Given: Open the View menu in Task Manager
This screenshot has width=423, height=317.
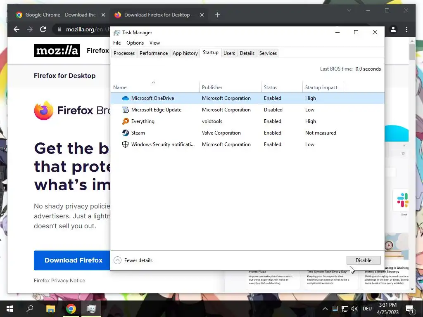Looking at the screenshot, I should pyautogui.click(x=154, y=43).
